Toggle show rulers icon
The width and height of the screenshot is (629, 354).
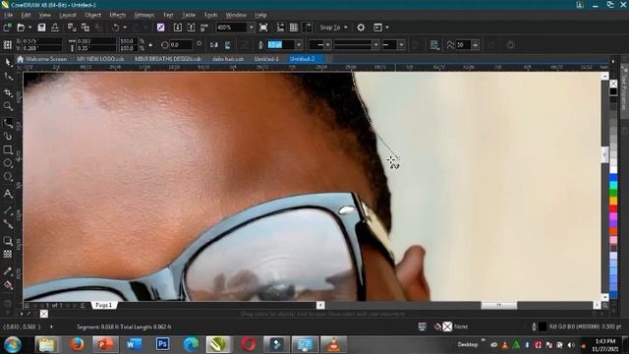(280, 28)
